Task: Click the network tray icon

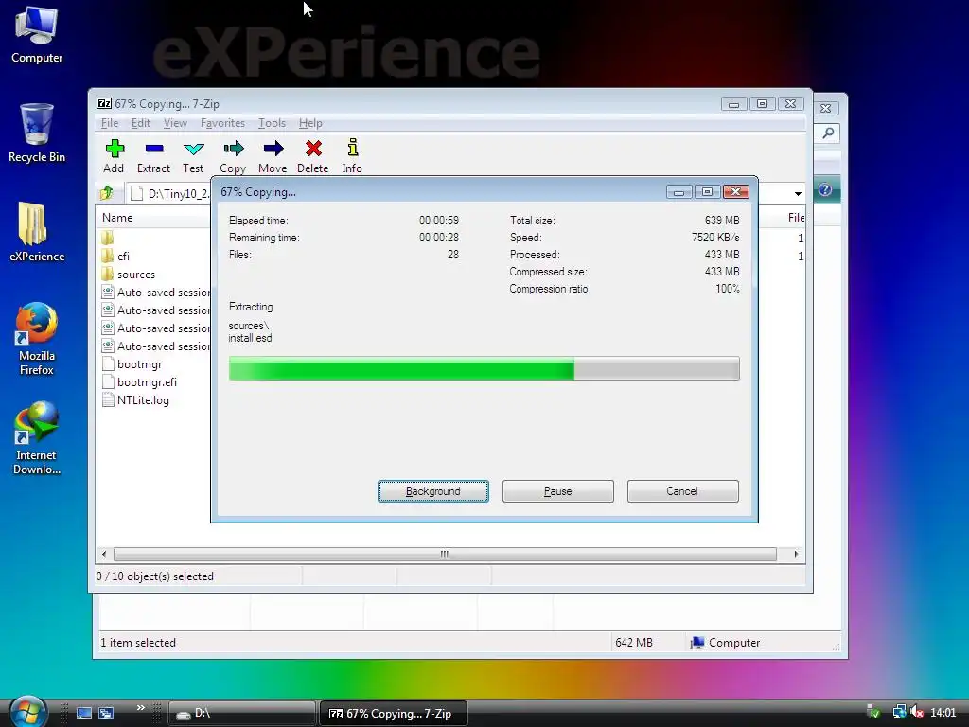Action: [x=899, y=713]
